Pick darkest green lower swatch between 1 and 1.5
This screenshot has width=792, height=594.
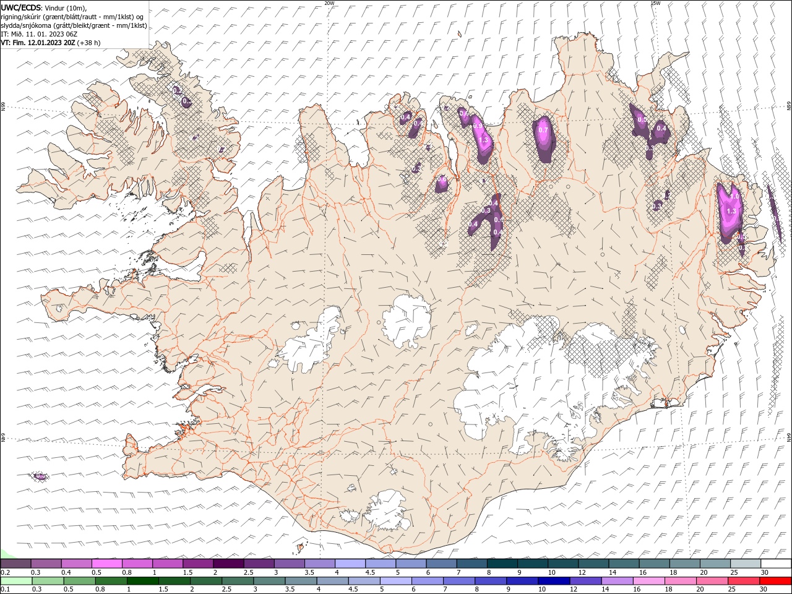pyautogui.click(x=143, y=582)
